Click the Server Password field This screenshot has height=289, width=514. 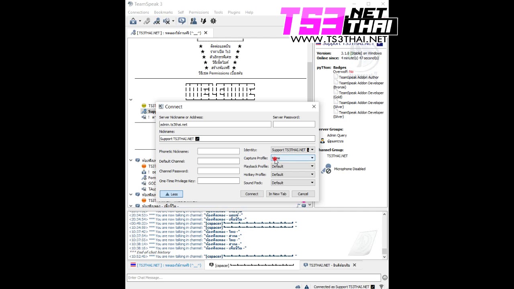click(294, 124)
